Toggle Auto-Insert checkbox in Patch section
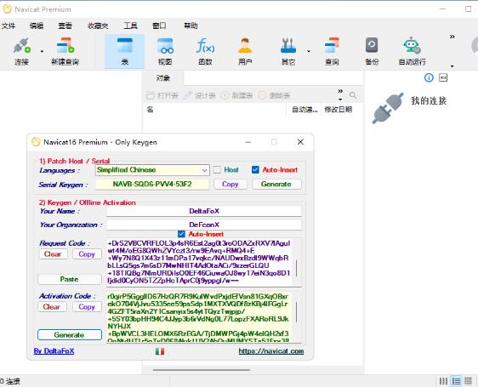The image size is (478, 387). pyautogui.click(x=255, y=170)
